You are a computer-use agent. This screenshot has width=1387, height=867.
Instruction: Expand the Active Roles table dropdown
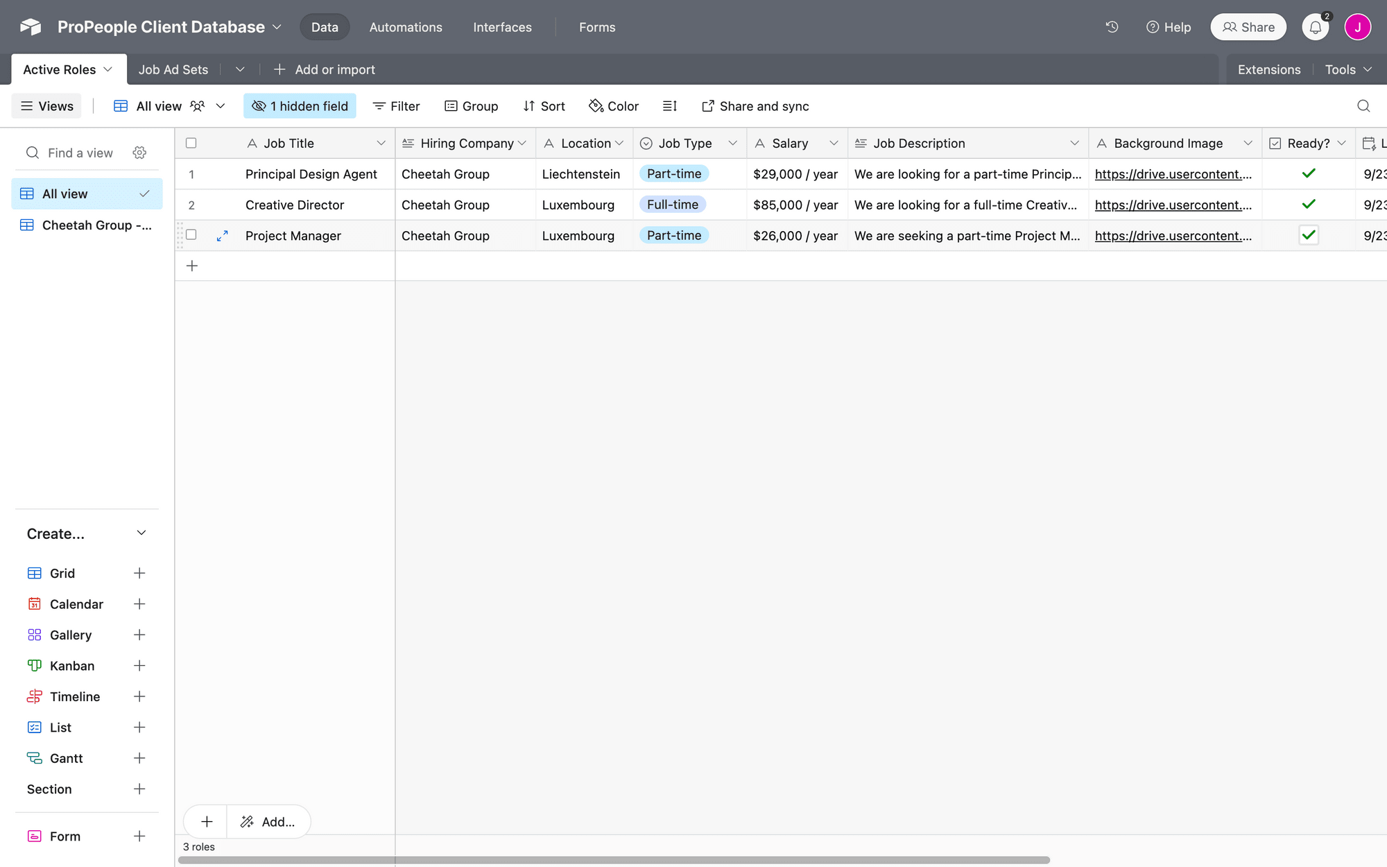(x=107, y=69)
